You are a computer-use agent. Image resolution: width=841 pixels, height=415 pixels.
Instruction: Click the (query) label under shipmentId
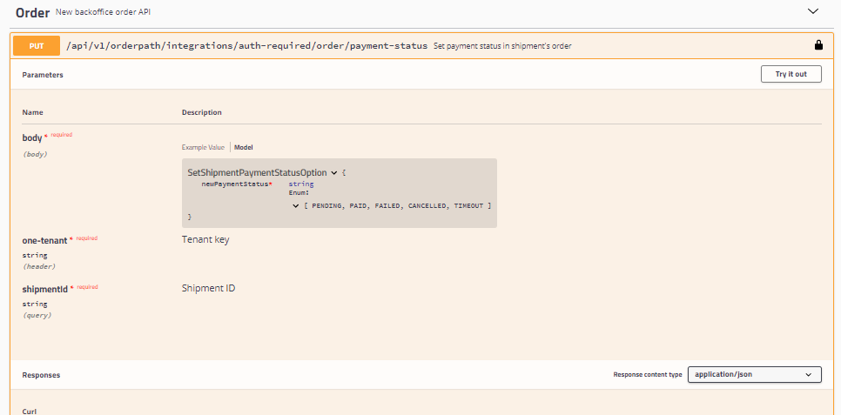point(37,315)
